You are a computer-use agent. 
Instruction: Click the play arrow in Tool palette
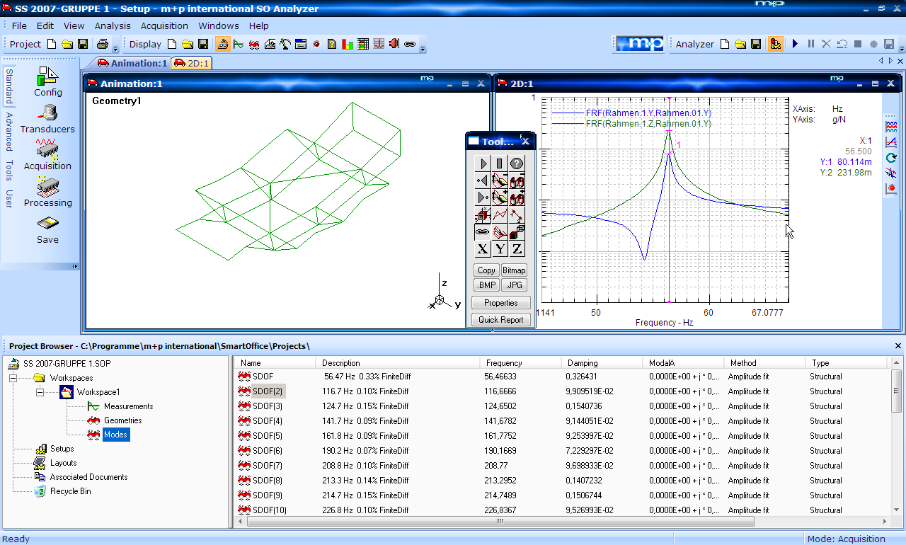[483, 163]
